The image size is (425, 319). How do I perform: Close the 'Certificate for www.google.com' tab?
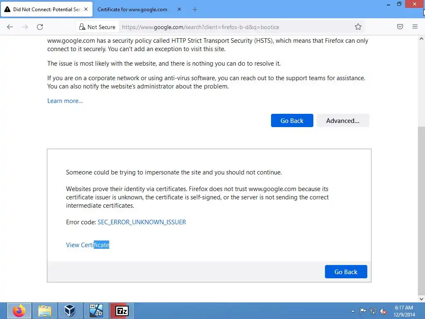(x=179, y=9)
